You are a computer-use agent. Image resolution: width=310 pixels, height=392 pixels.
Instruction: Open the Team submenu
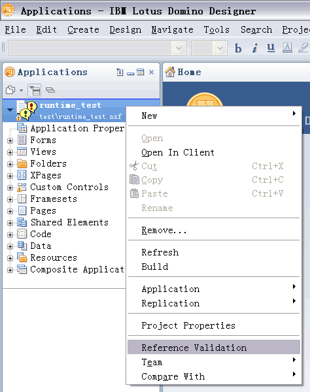click(x=214, y=362)
